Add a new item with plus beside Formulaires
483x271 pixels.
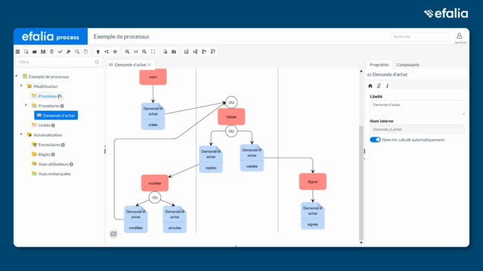point(63,145)
